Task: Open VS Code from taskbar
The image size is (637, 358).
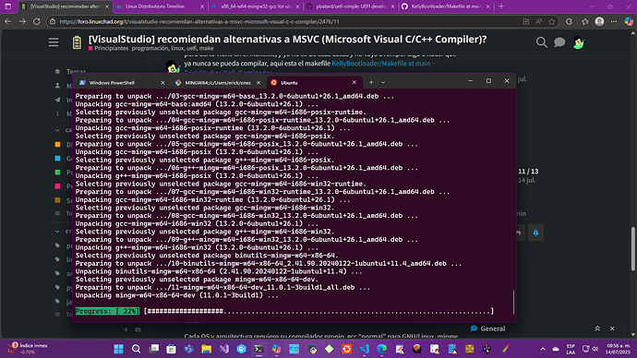Action: tap(365, 349)
